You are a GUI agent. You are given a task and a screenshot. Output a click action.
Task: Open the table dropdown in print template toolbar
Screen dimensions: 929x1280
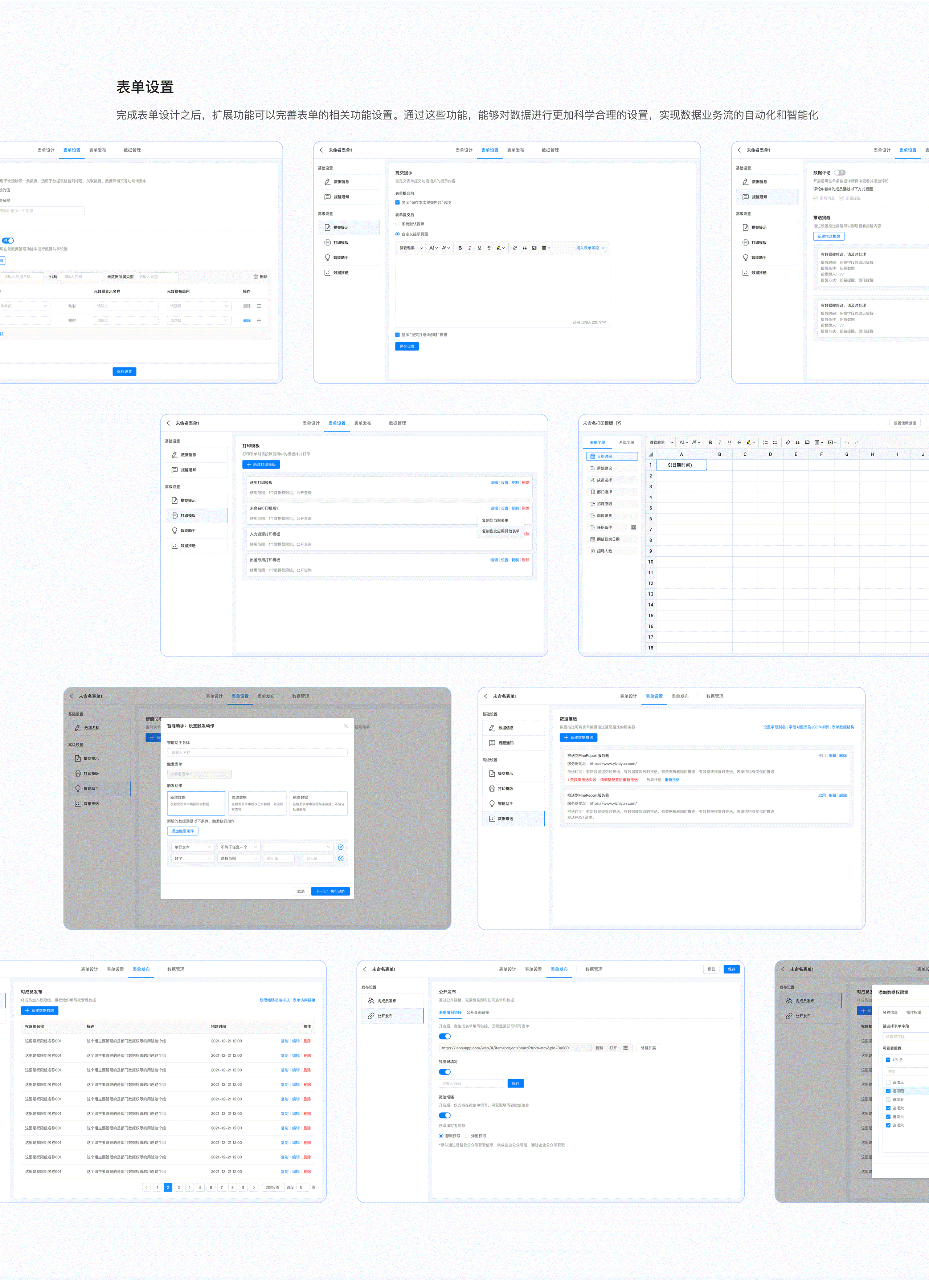[819, 443]
